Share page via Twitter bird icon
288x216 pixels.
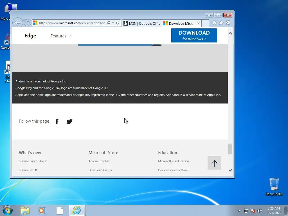pos(69,121)
